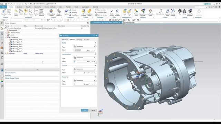This screenshot has height=124, width=221.
Task: Select the Control Input tool
Action: (x=167, y=12)
